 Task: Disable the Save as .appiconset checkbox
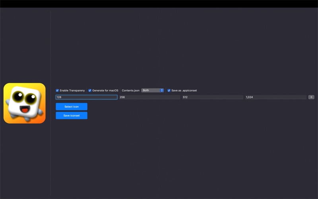coord(169,90)
